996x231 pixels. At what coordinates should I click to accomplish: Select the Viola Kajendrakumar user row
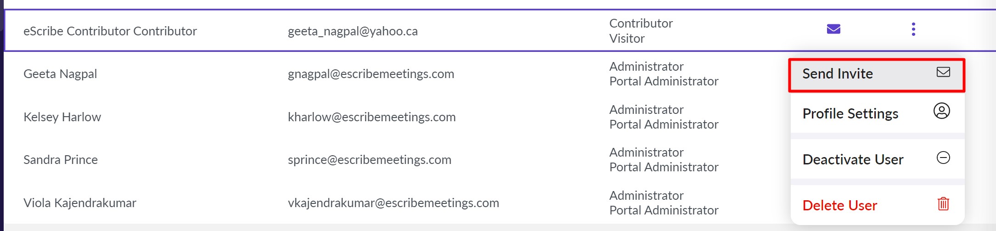pos(80,203)
